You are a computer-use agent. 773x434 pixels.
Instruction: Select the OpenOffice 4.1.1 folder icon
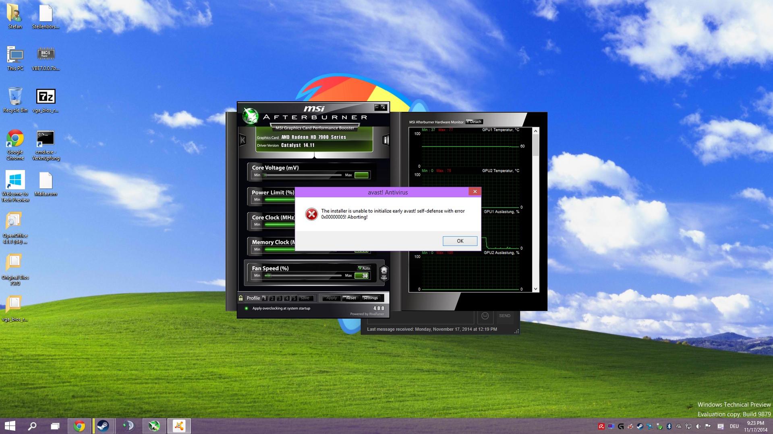(15, 228)
